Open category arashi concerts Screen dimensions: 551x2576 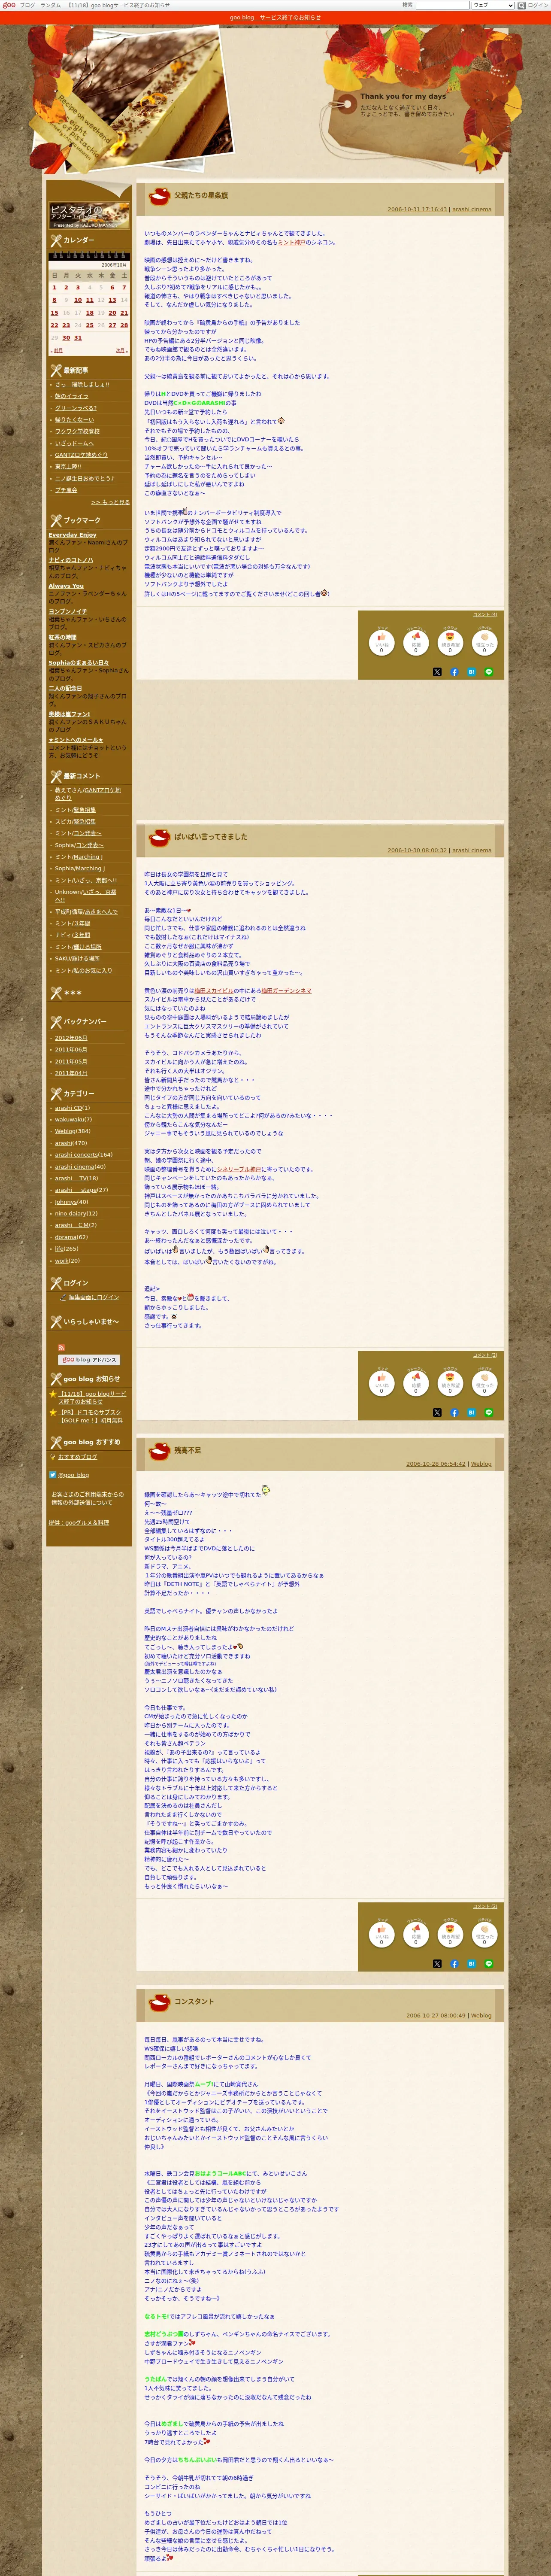pyautogui.click(x=76, y=1155)
